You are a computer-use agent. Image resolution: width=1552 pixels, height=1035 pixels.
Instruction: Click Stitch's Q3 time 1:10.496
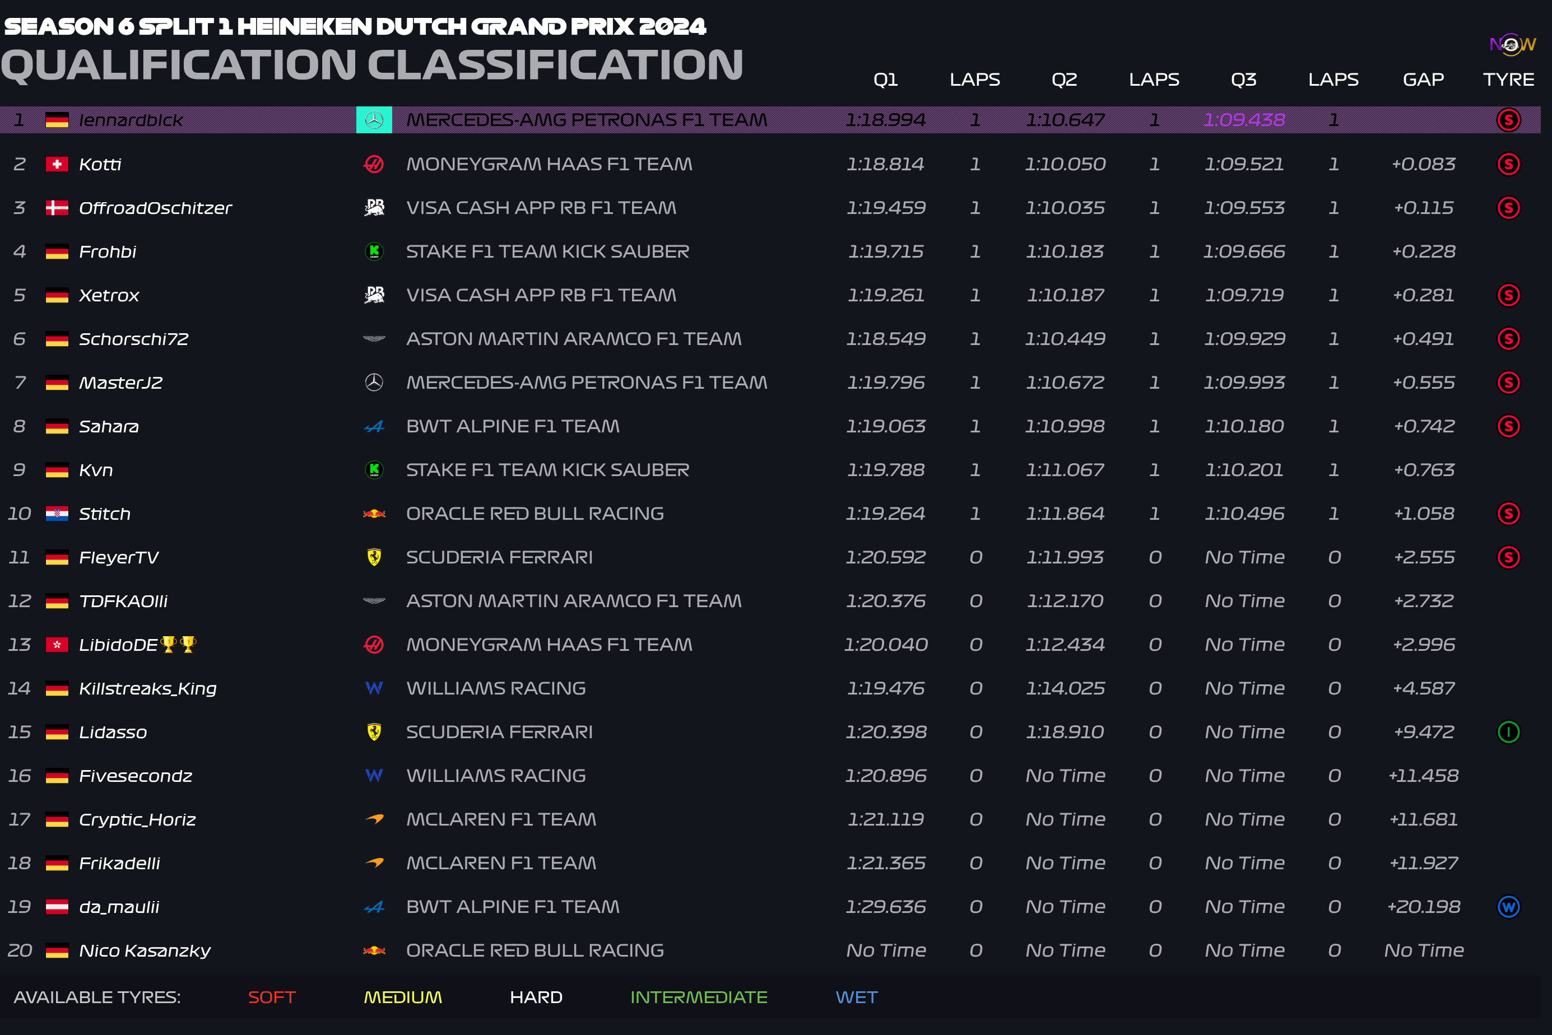click(x=1244, y=514)
